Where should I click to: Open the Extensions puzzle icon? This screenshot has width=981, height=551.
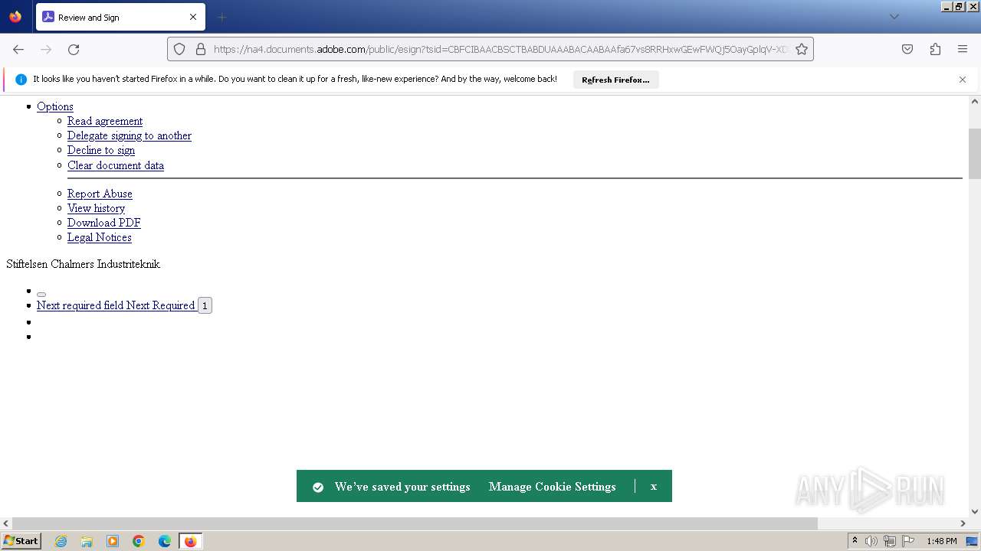[935, 49]
